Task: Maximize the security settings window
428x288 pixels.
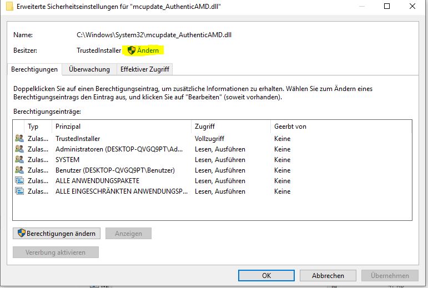Action: [387, 6]
